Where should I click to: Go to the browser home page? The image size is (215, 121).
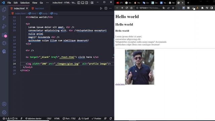coord(131,8)
